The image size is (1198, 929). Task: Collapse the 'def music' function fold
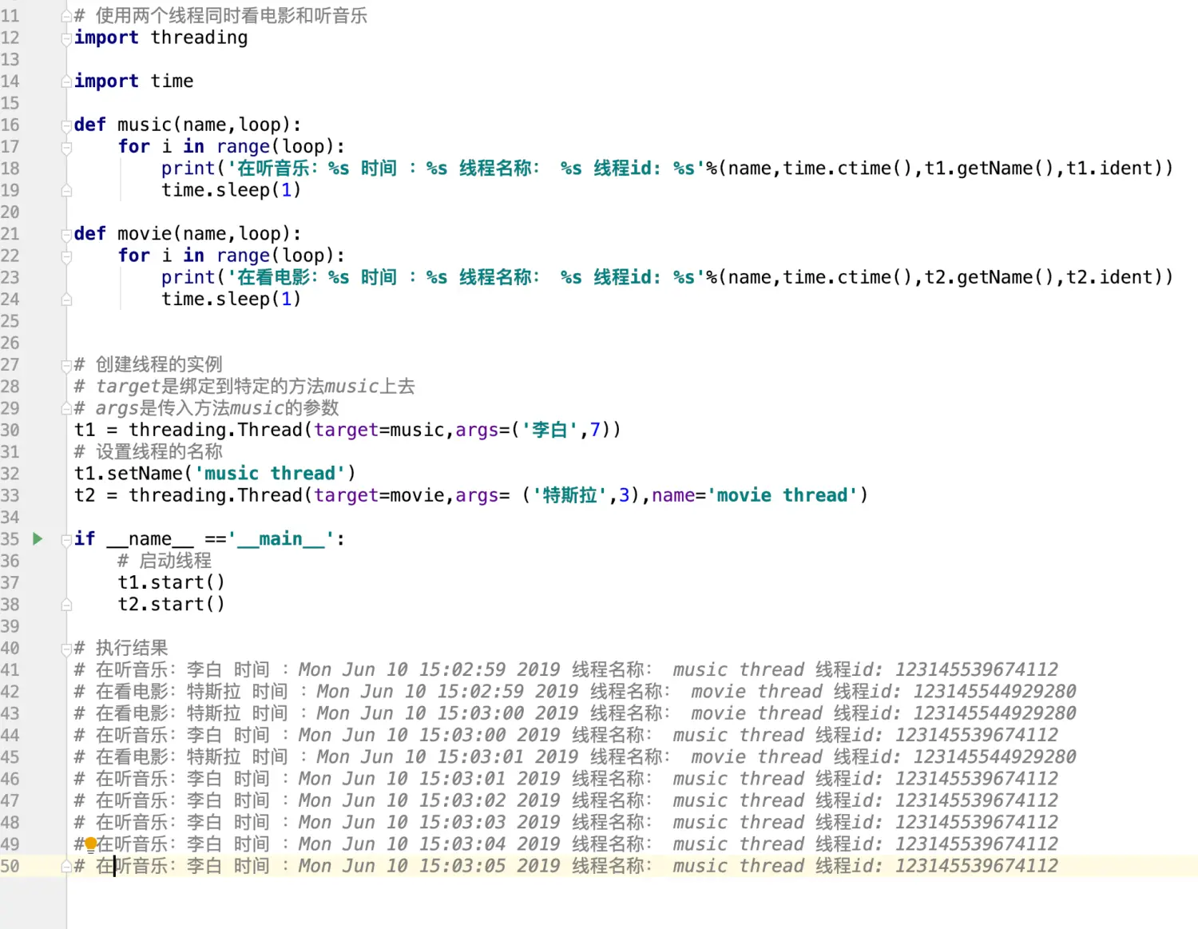pos(66,125)
